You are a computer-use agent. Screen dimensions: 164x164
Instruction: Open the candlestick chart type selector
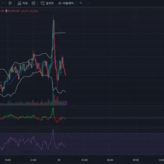coord(10,3)
